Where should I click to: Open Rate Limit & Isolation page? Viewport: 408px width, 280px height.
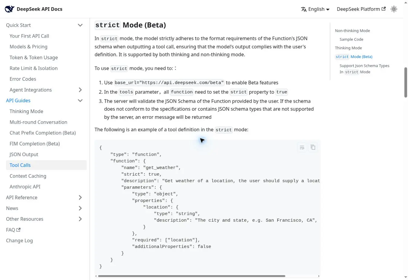34,68
